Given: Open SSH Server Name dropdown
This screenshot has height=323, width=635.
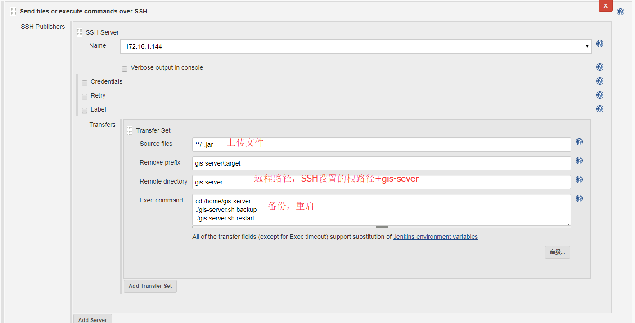Looking at the screenshot, I should [x=356, y=46].
